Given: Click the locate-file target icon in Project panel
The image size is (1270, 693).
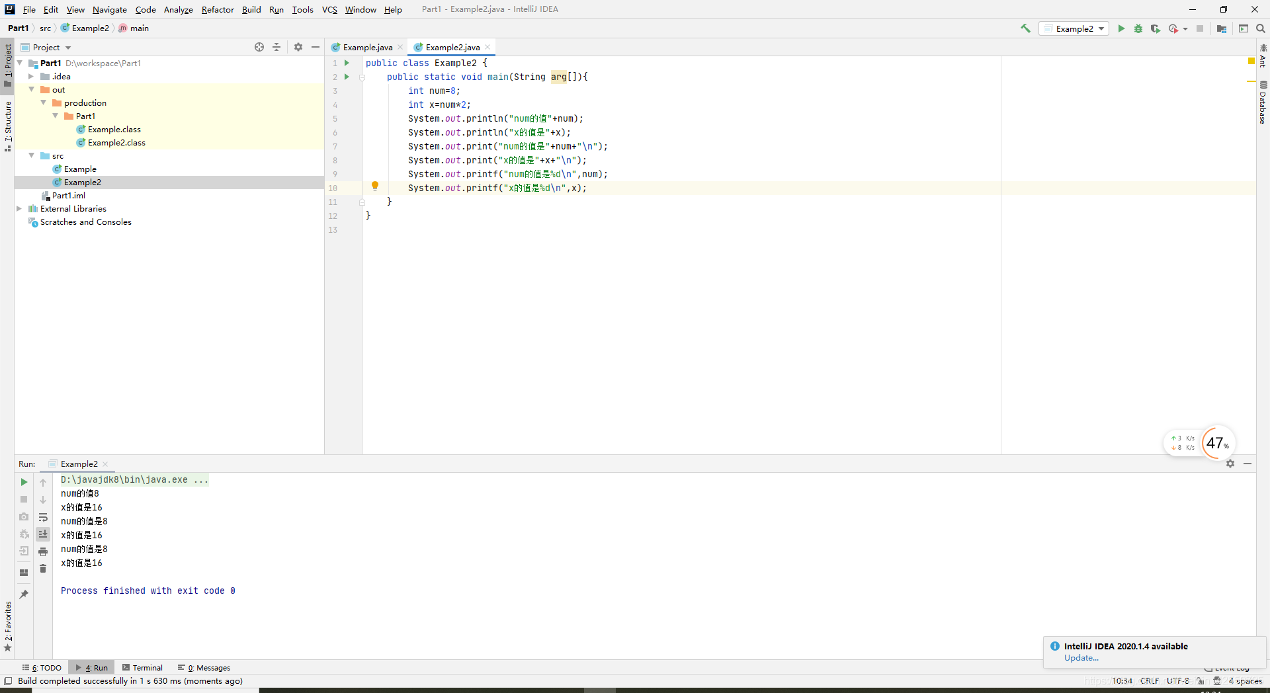Looking at the screenshot, I should [259, 47].
